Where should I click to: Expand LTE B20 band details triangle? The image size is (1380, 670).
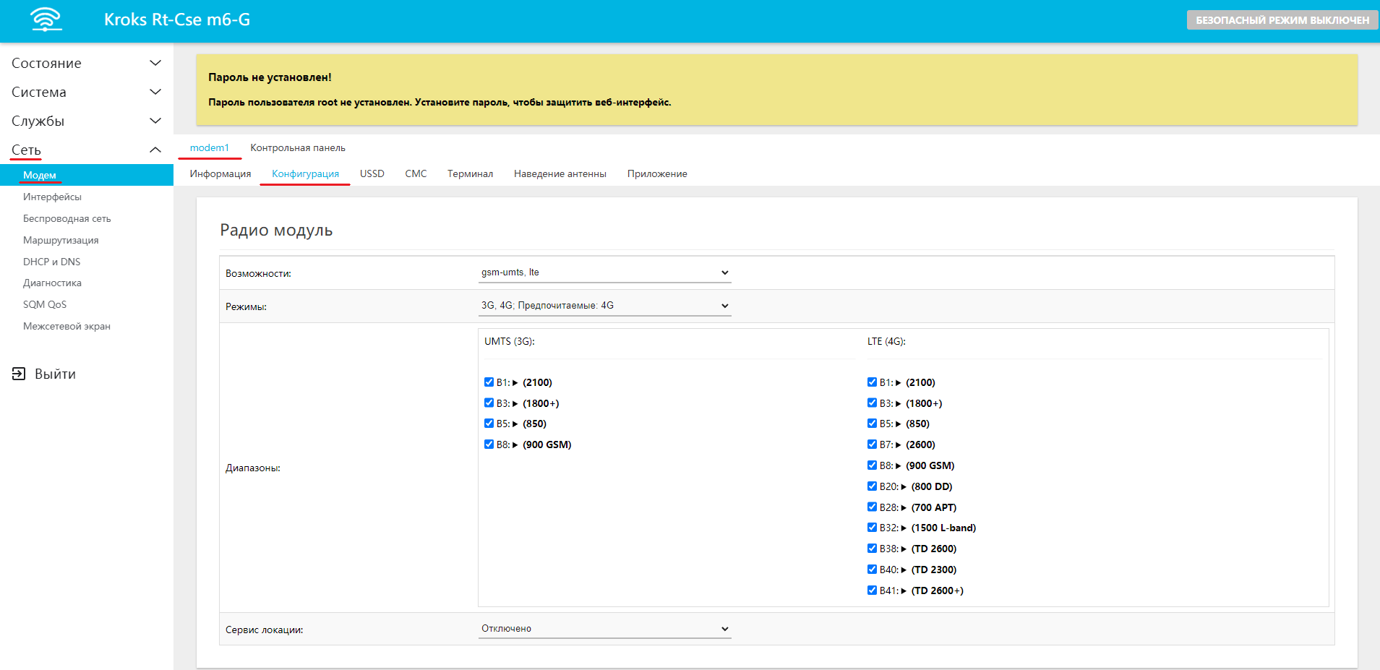point(904,487)
